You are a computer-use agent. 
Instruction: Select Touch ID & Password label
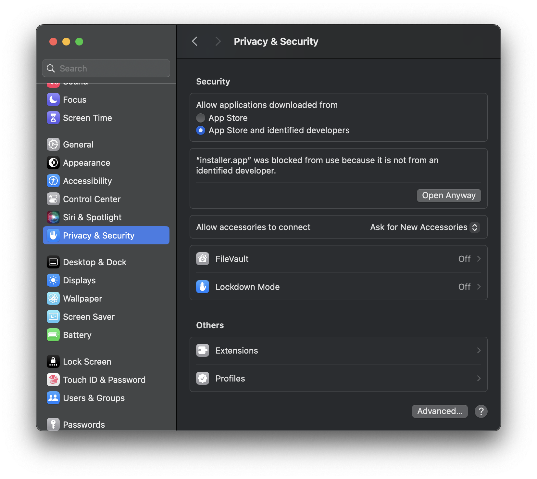(104, 380)
